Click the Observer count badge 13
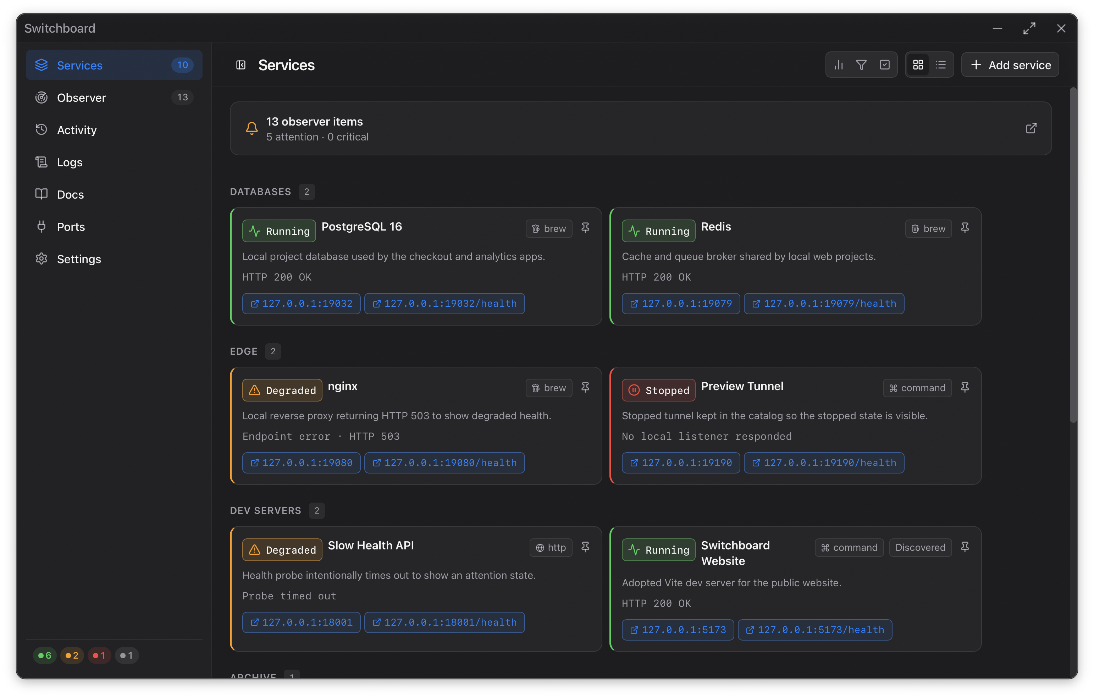Image resolution: width=1094 pixels, height=698 pixels. tap(182, 97)
